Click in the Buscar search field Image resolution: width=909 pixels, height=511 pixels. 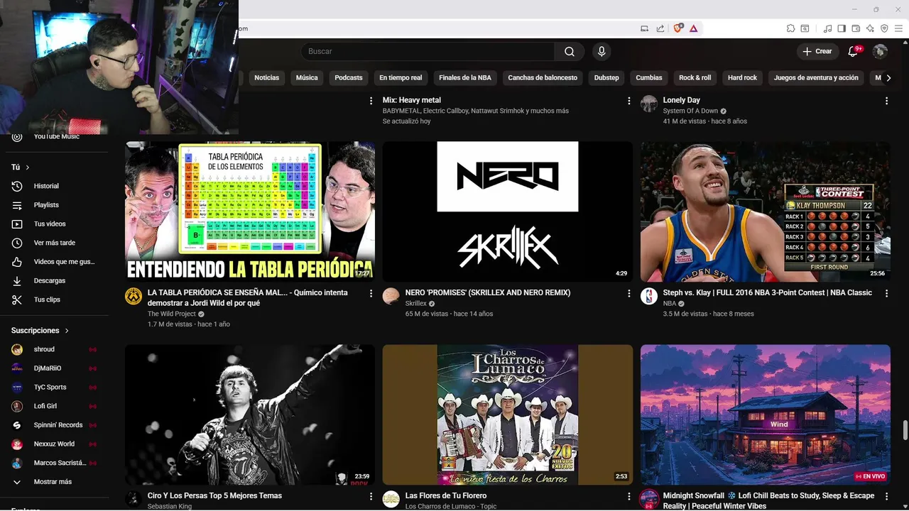pyautogui.click(x=428, y=51)
